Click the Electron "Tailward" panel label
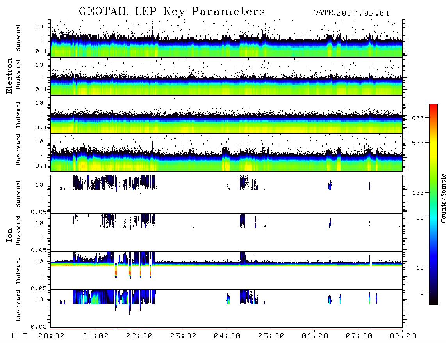This screenshot has width=446, height=343. click(18, 115)
